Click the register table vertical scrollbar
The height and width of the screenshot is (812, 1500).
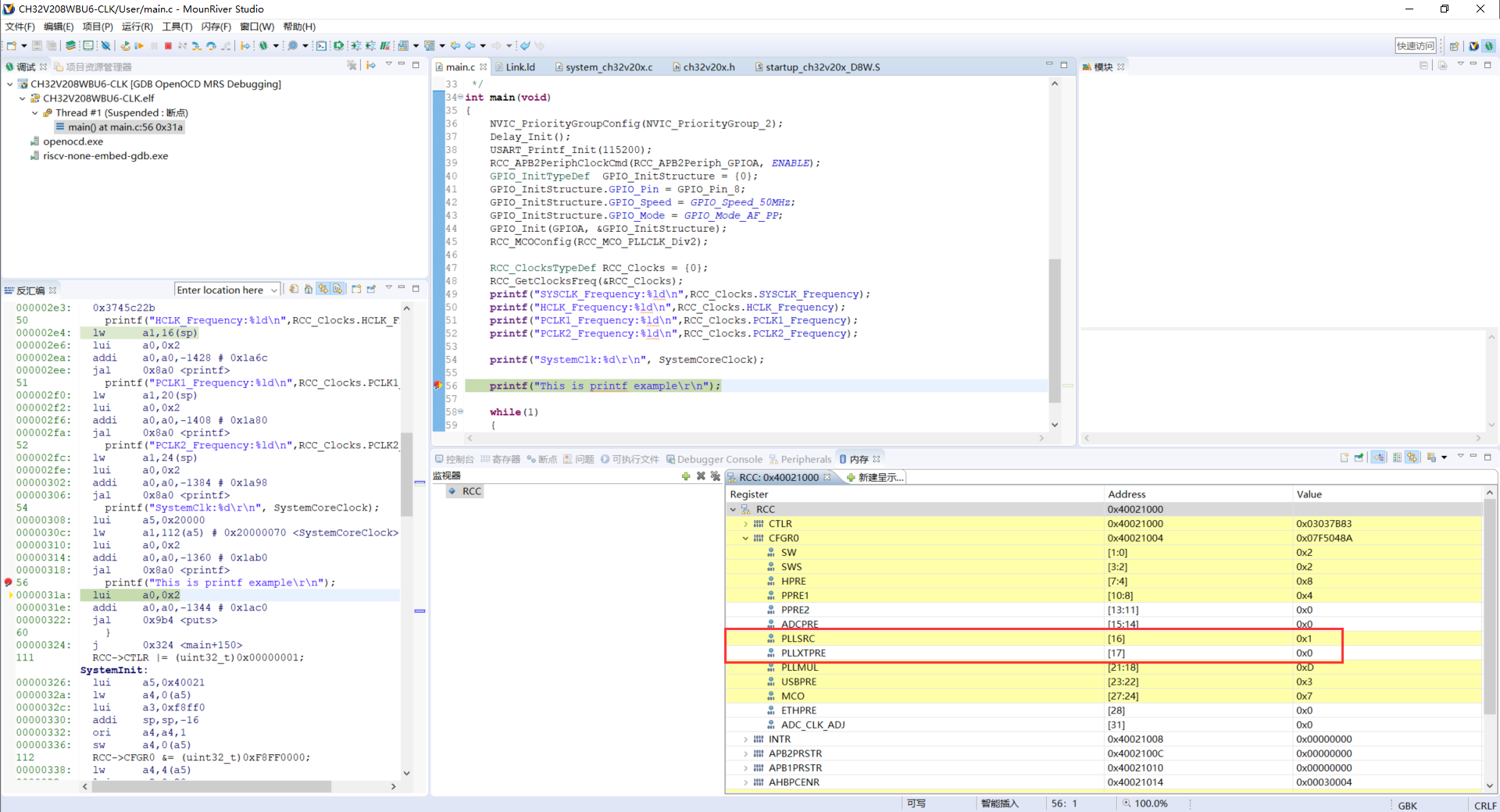tap(1489, 606)
